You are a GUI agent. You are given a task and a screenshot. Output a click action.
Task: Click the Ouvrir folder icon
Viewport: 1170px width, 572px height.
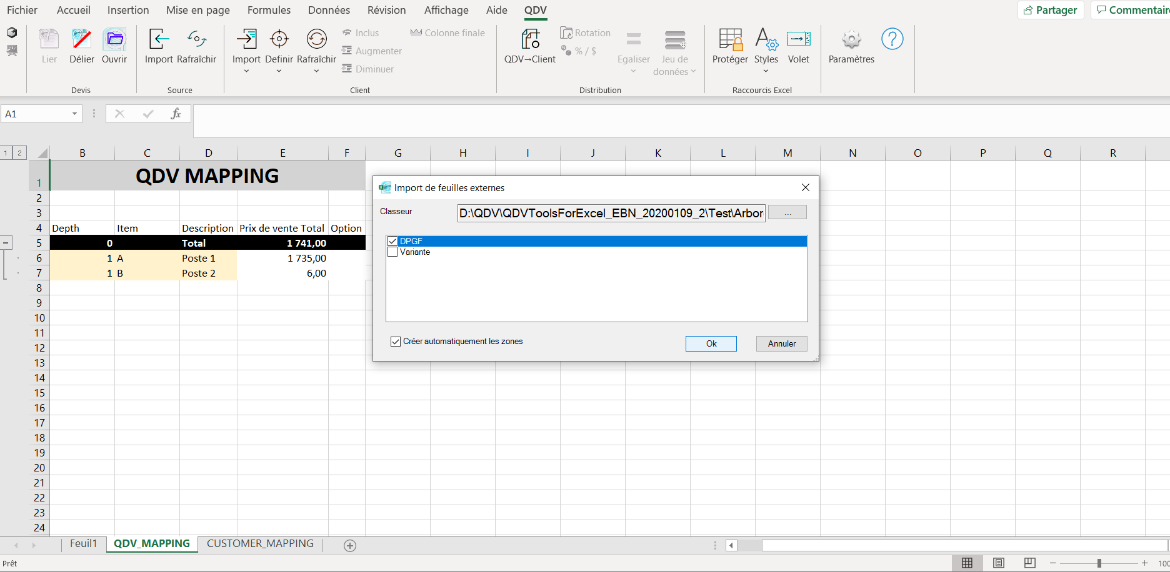tap(114, 39)
